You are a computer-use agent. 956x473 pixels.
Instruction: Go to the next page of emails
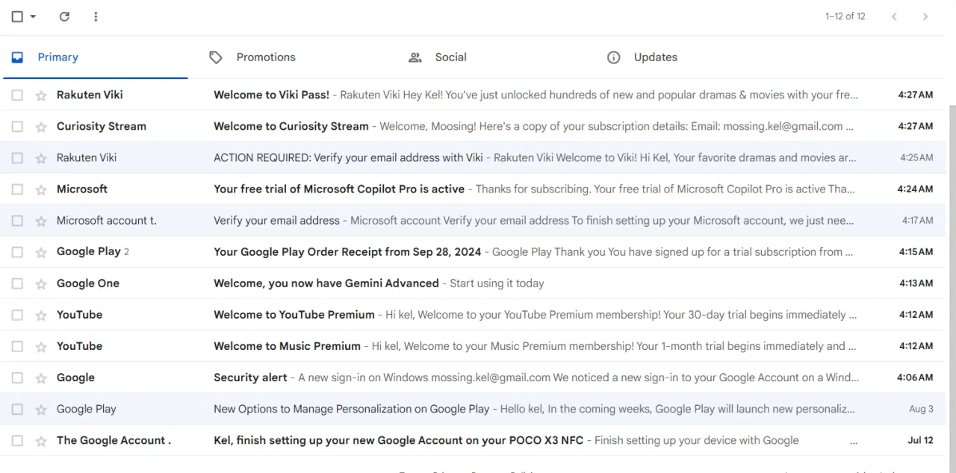[x=925, y=16]
